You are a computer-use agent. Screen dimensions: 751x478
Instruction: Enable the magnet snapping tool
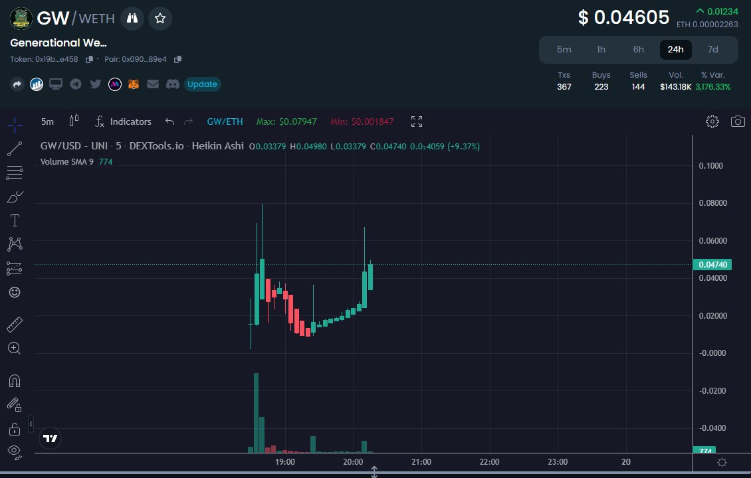pos(14,380)
